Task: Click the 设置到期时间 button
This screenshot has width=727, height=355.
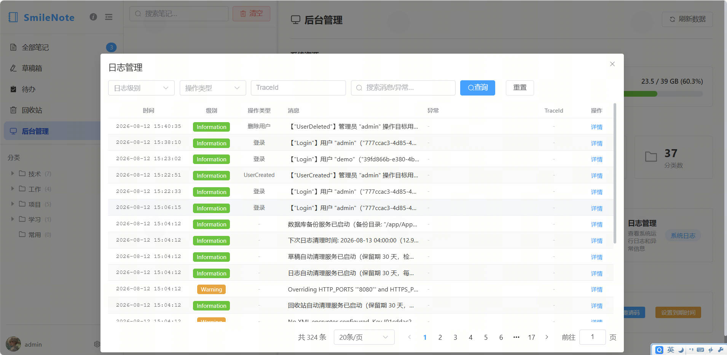Action: click(x=678, y=312)
